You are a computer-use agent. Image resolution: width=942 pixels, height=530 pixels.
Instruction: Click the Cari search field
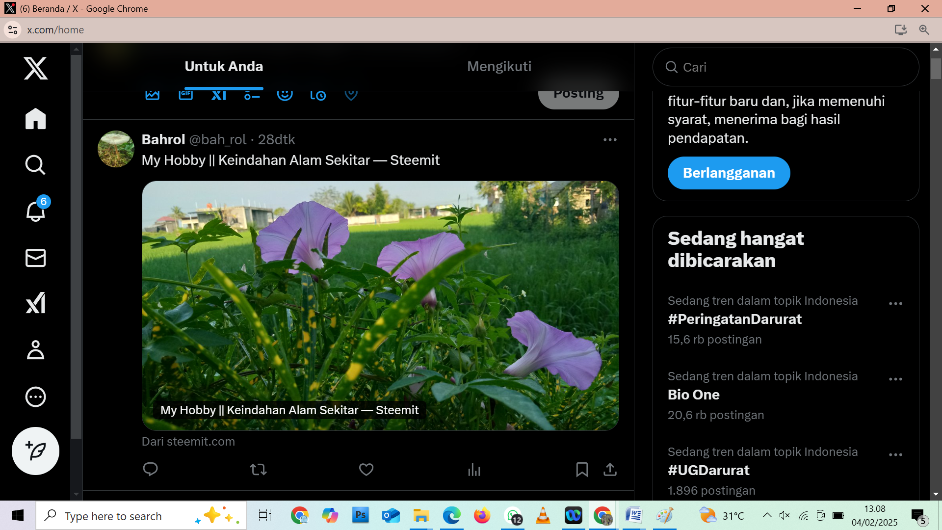(785, 67)
